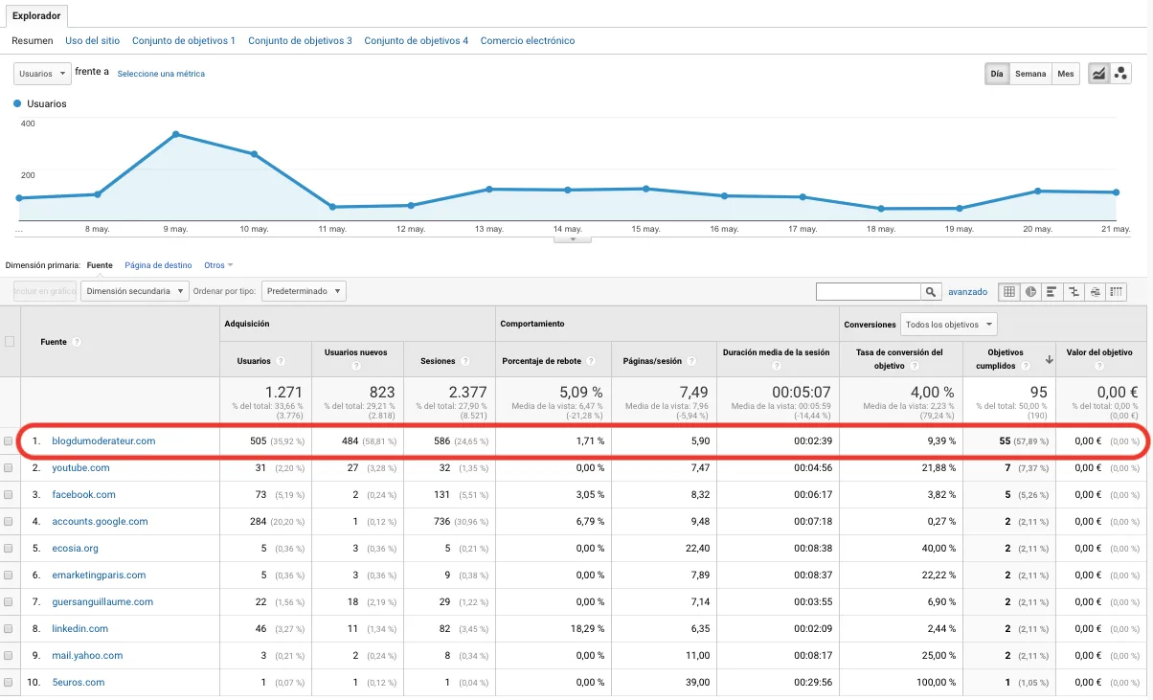The width and height of the screenshot is (1153, 700).
Task: Tick the checkbox next to youtube.com
Action: coord(10,468)
